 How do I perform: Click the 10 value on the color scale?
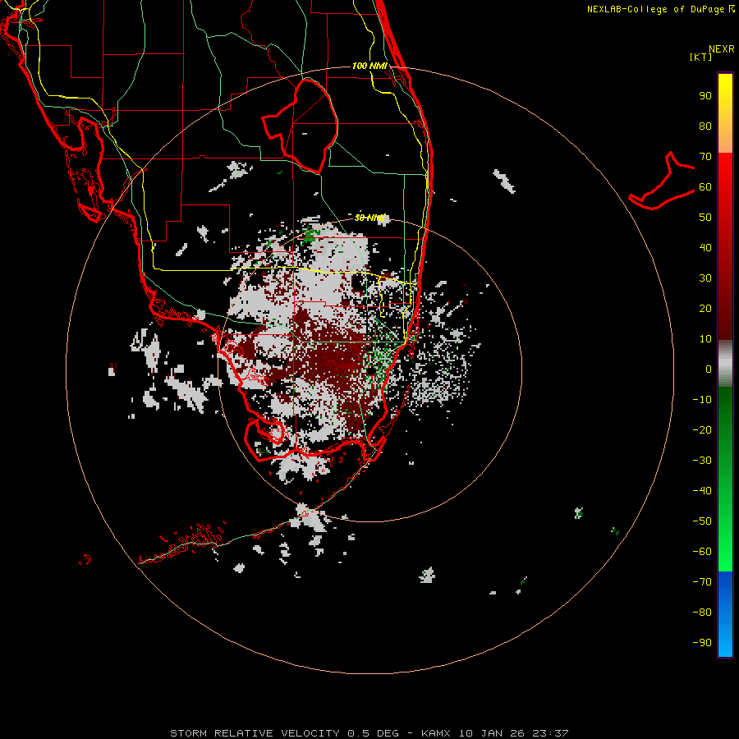705,339
